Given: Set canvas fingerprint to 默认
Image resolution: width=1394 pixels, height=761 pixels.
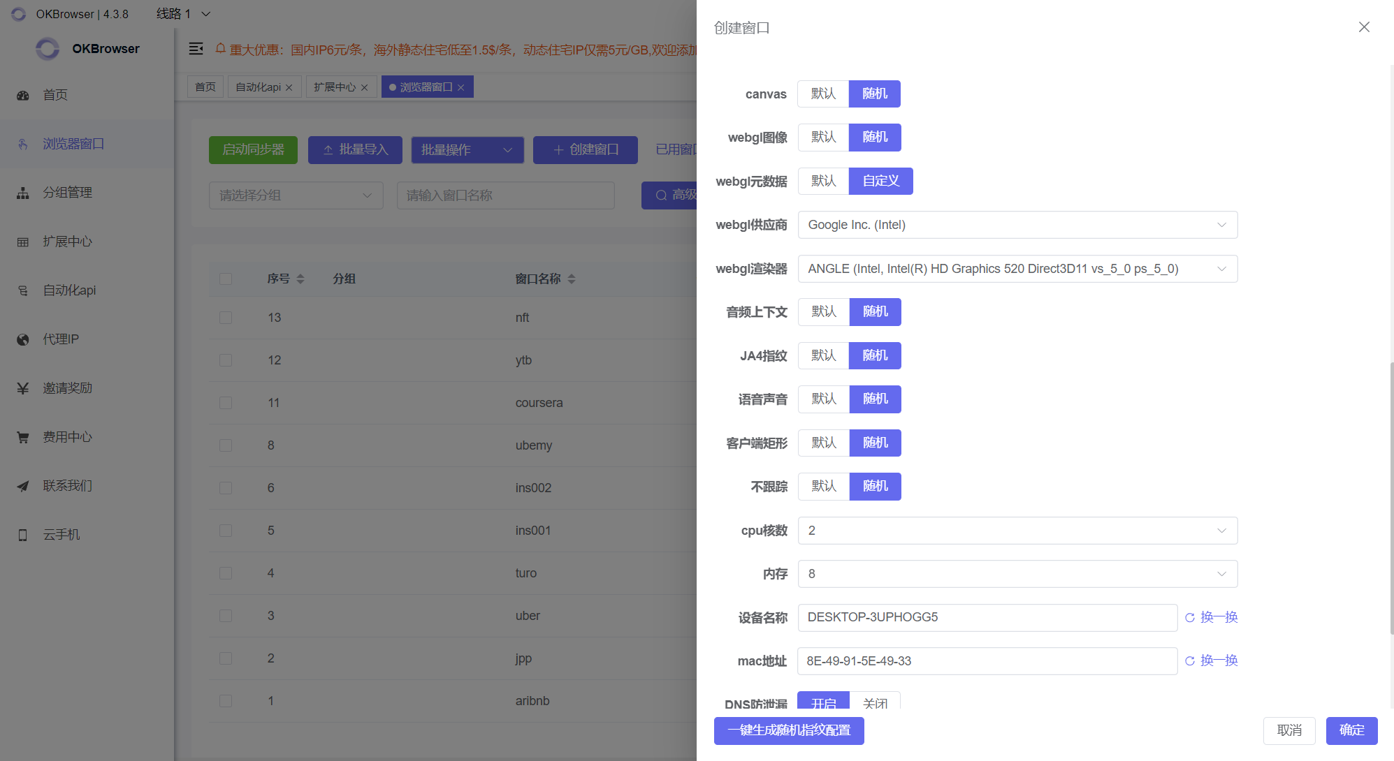Looking at the screenshot, I should [x=823, y=94].
